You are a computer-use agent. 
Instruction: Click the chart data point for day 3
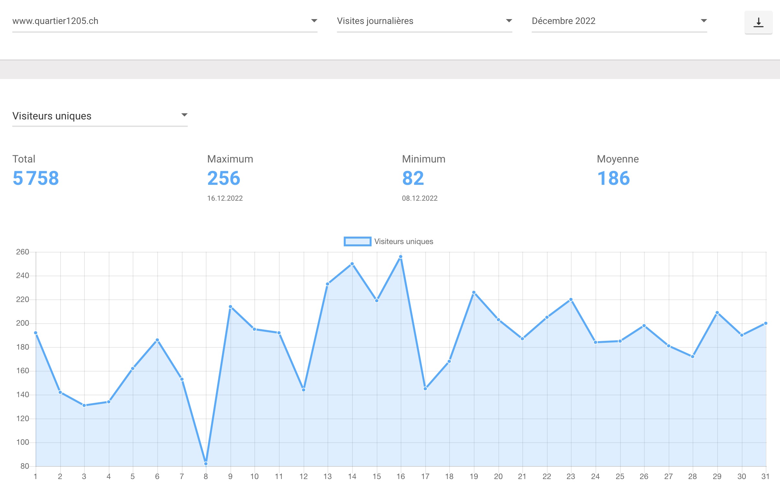[84, 405]
